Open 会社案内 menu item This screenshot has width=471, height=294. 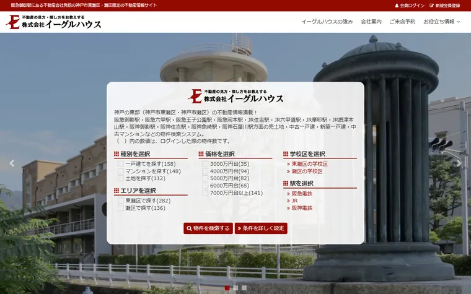[371, 22]
